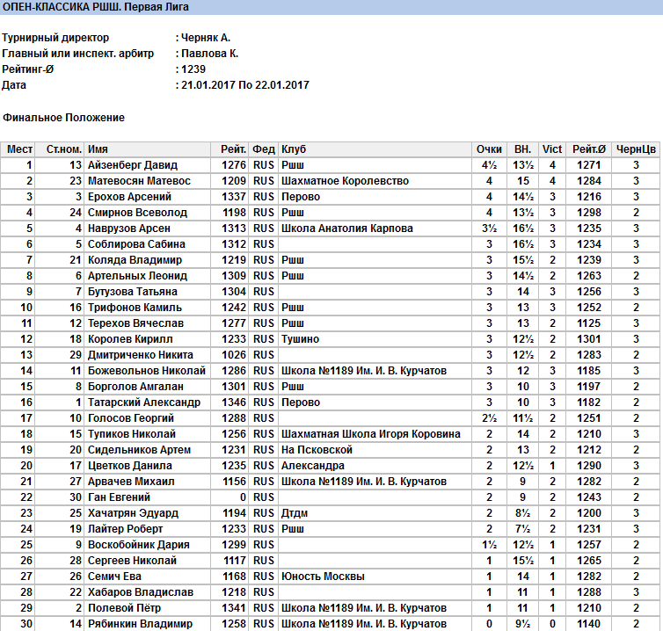Select player name 'Лайтер Роберт'
663x631 pixels.
pos(125,529)
